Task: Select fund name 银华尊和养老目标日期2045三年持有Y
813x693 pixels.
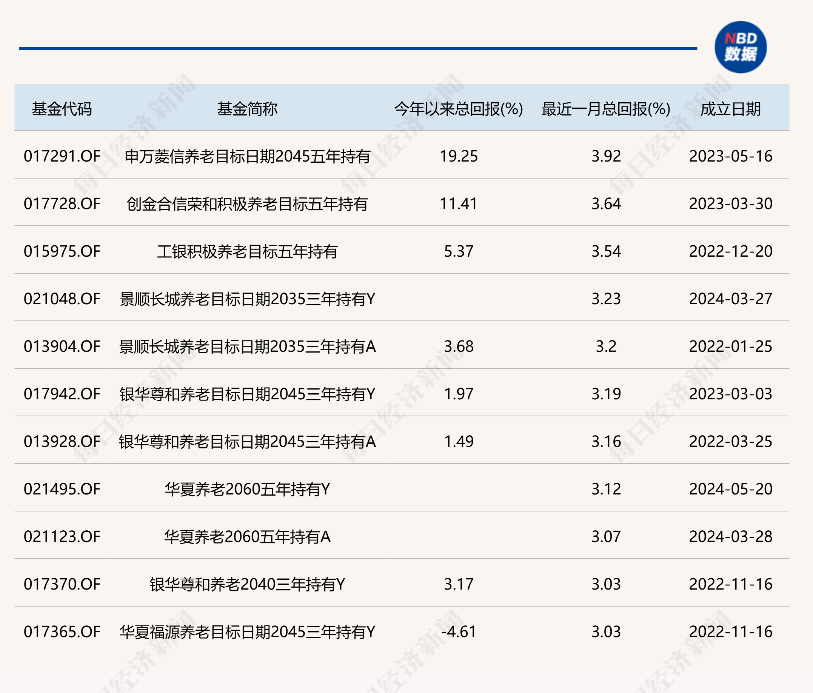Action: pyautogui.click(x=247, y=394)
